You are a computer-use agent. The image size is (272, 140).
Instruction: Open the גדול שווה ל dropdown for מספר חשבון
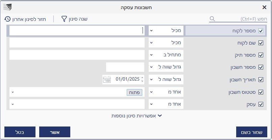pos(166,67)
